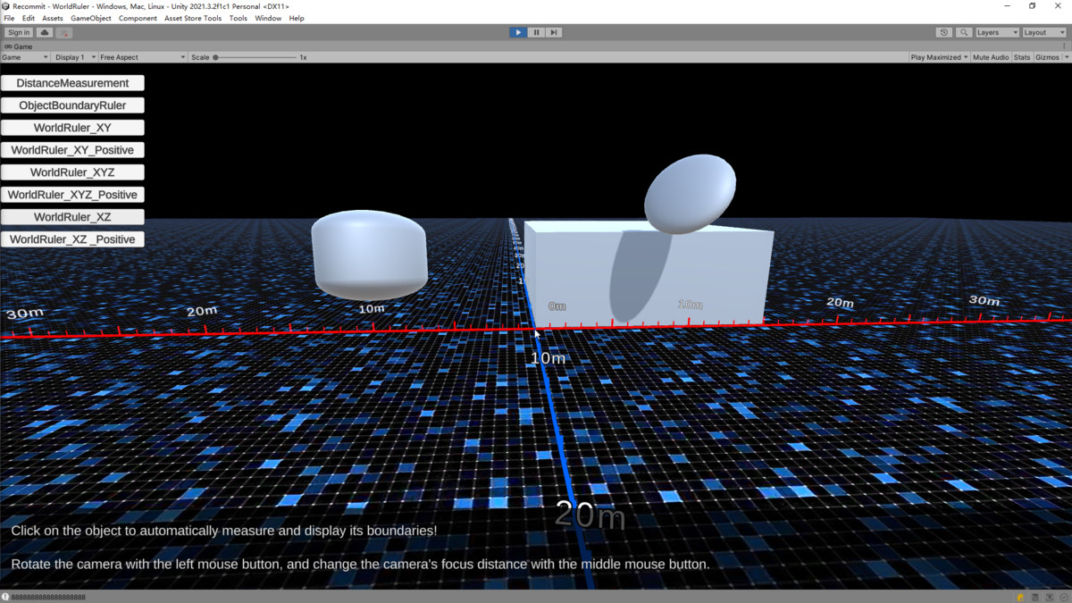
Task: Toggle Mute Audio in the Game view
Action: 991,57
